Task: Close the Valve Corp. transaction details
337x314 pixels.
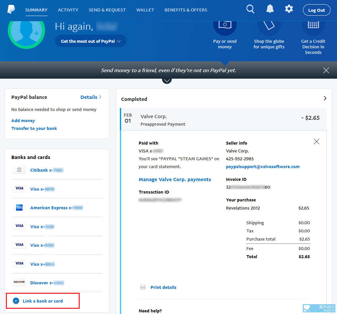Action: pyautogui.click(x=316, y=141)
